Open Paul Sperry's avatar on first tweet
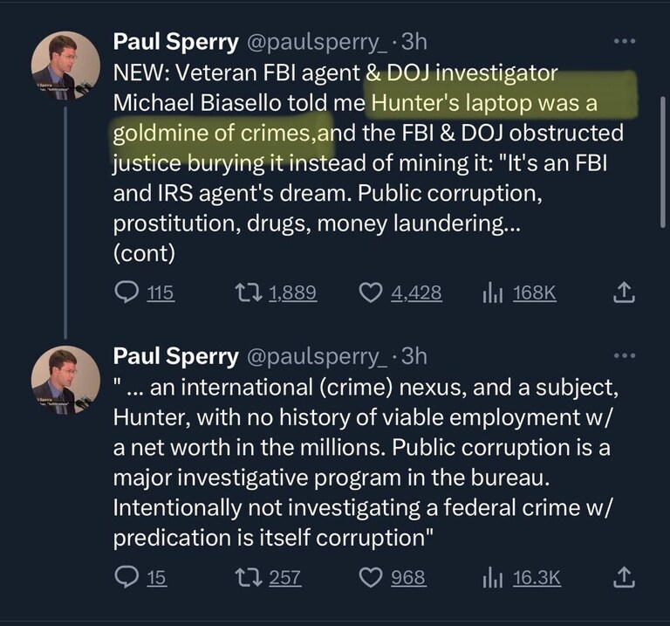 [x=65, y=66]
